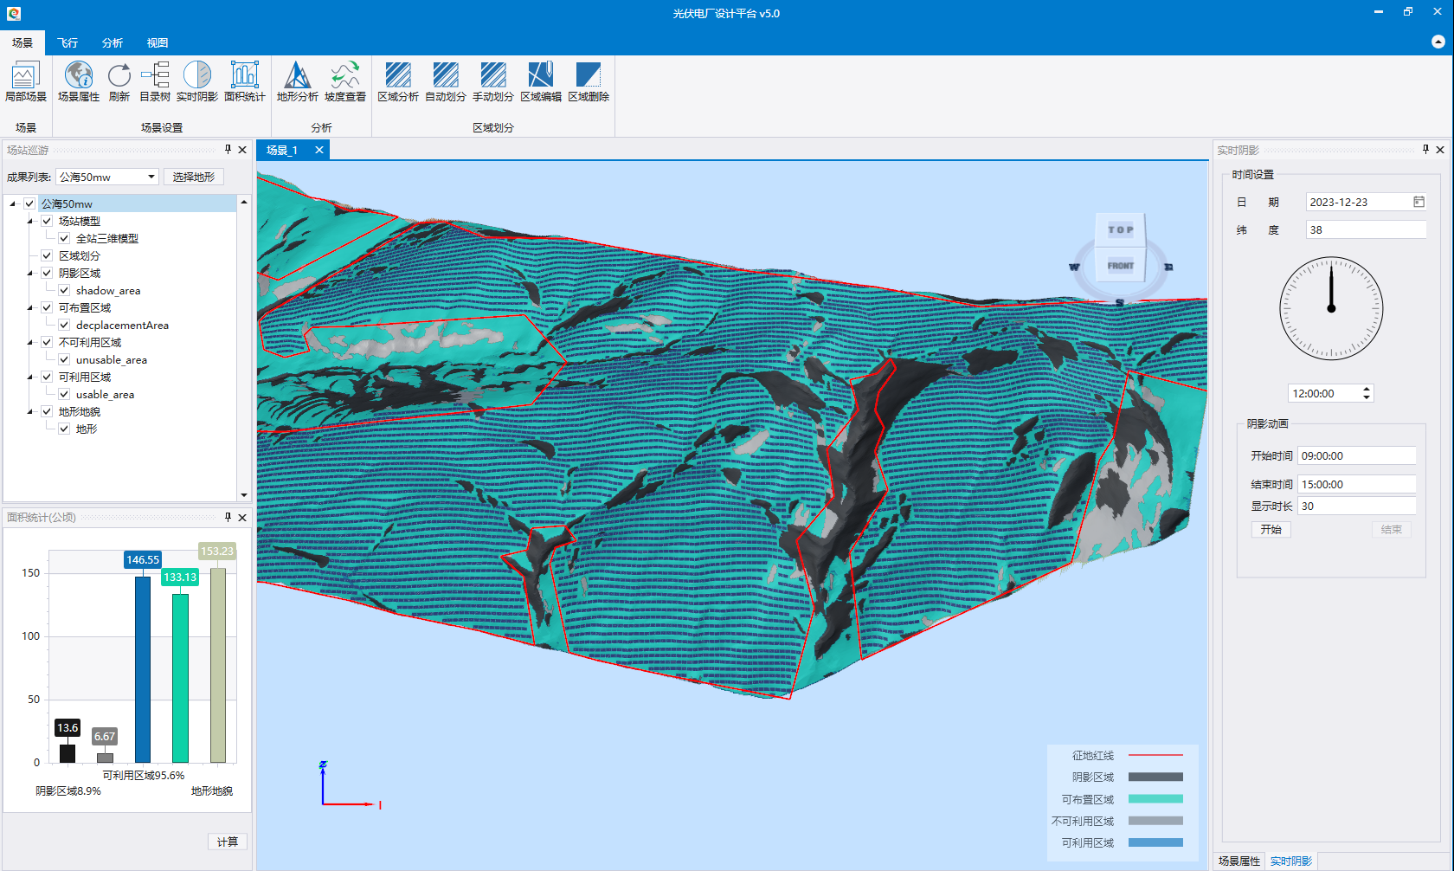Switch to the 分析 ribbon tab
Viewport: 1454px width, 871px height.
(113, 42)
